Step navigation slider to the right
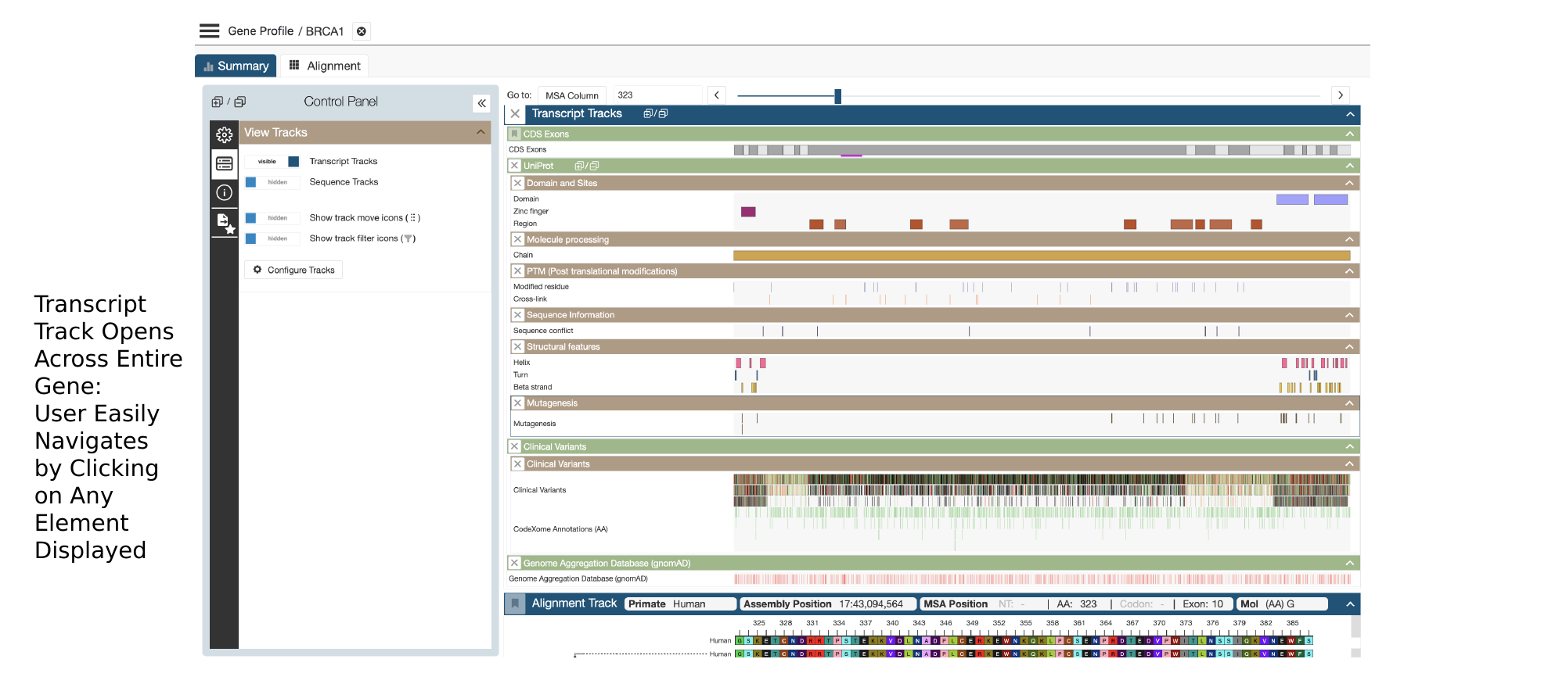The height and width of the screenshot is (684, 1566). coord(1341,95)
